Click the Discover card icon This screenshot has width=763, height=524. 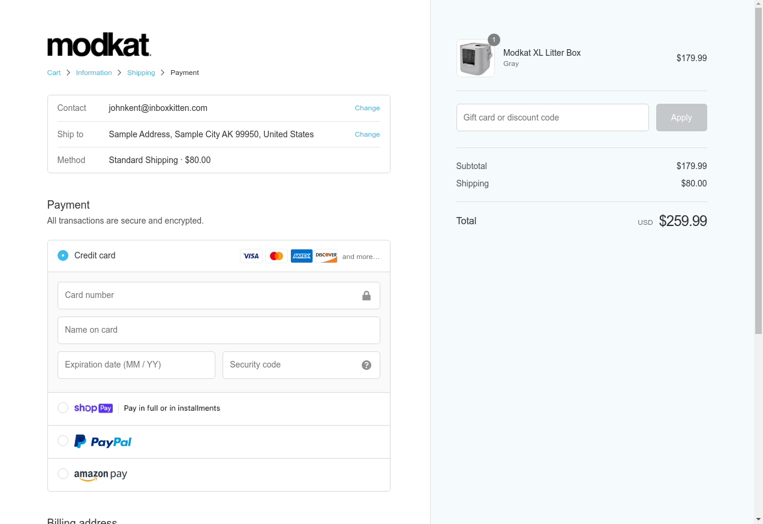pos(326,256)
